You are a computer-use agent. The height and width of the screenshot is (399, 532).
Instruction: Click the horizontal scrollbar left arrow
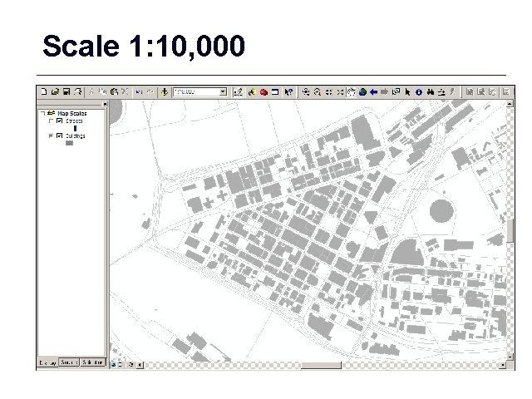point(140,365)
